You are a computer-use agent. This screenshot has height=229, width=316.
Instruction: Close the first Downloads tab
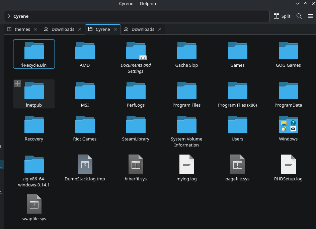pyautogui.click(x=80, y=29)
